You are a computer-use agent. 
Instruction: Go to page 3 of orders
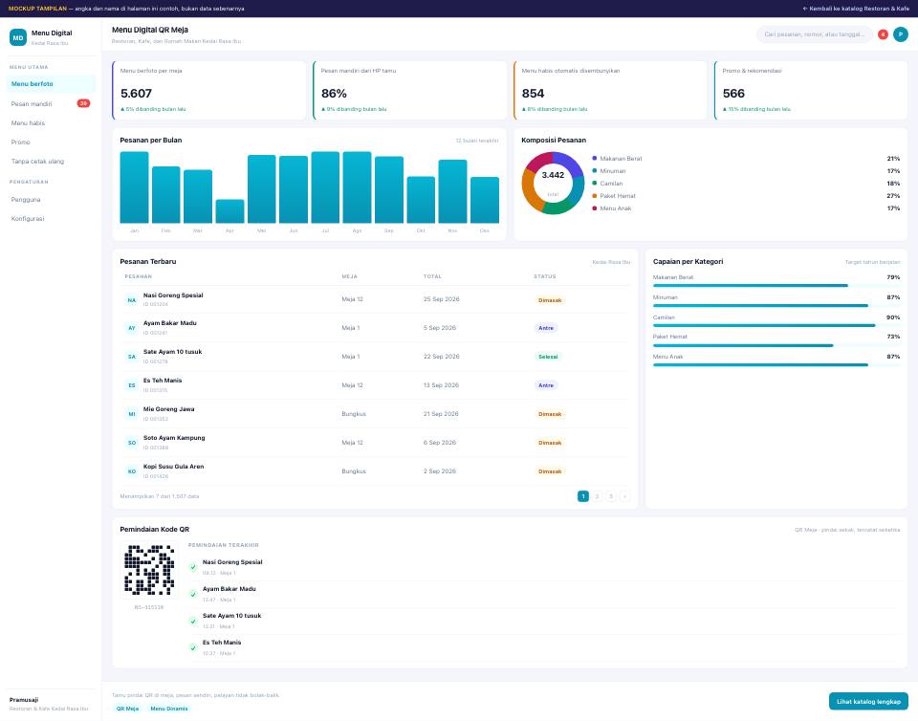click(611, 496)
